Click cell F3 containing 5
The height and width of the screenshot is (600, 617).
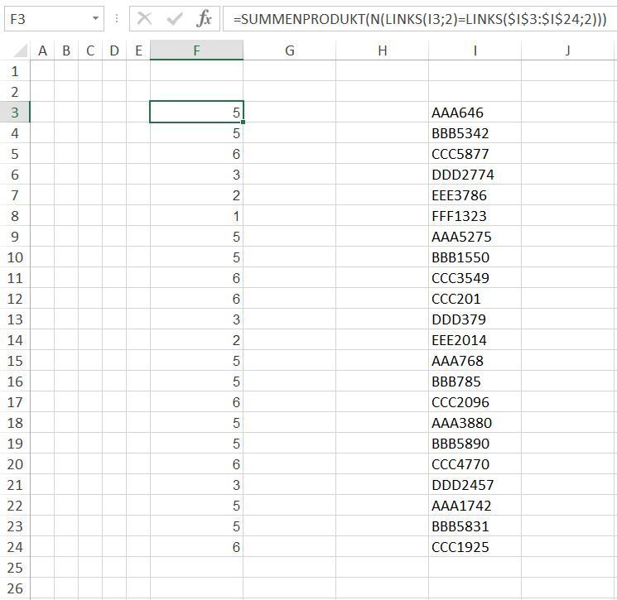point(196,113)
